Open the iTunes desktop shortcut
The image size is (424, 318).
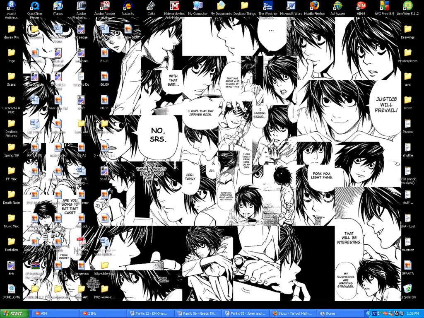pos(58,8)
